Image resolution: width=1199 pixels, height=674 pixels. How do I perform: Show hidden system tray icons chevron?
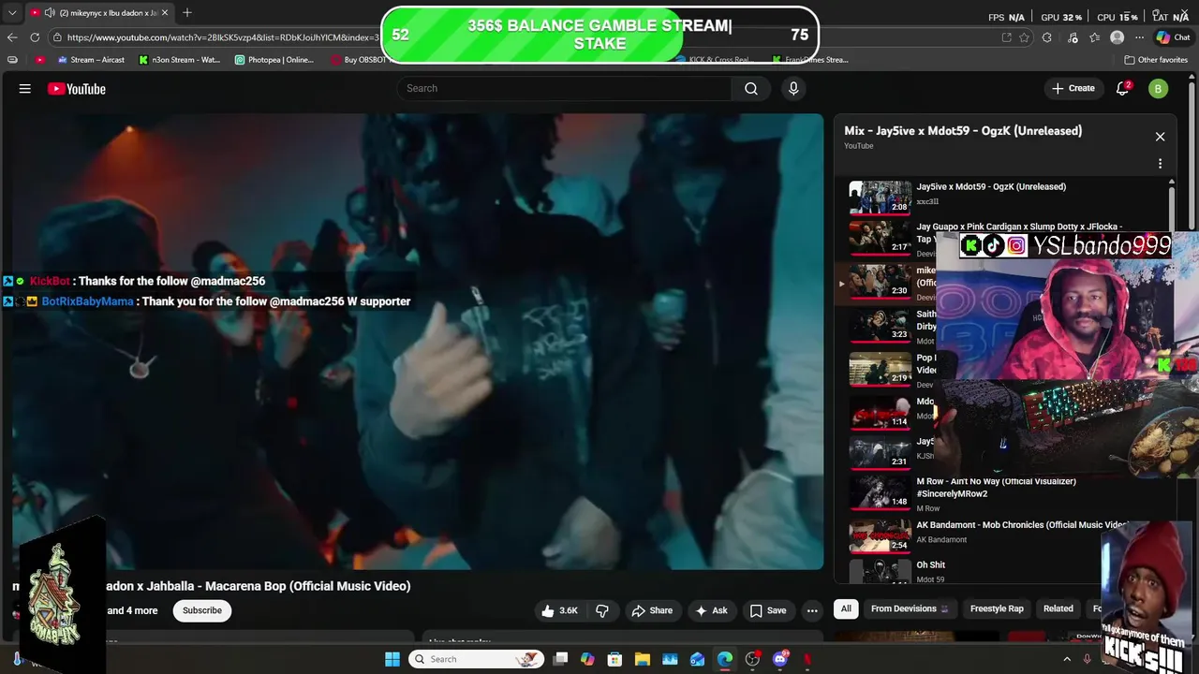click(1067, 659)
